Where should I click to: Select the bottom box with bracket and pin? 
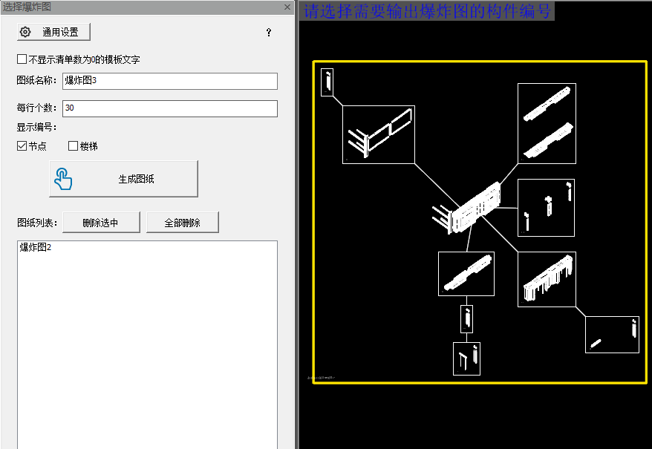pos(466,358)
